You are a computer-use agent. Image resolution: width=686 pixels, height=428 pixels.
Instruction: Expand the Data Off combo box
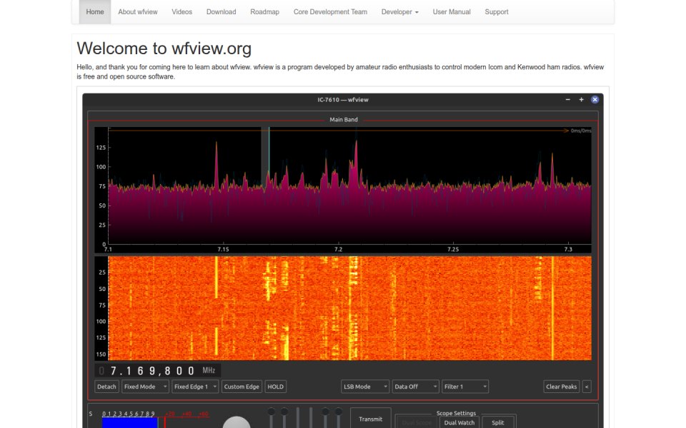(415, 387)
